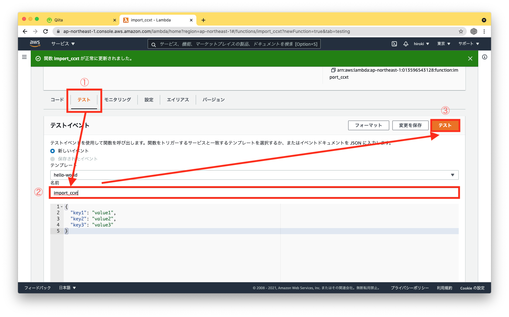Click the AWS logo home icon
Screen dimensions: 509x317
35,44
